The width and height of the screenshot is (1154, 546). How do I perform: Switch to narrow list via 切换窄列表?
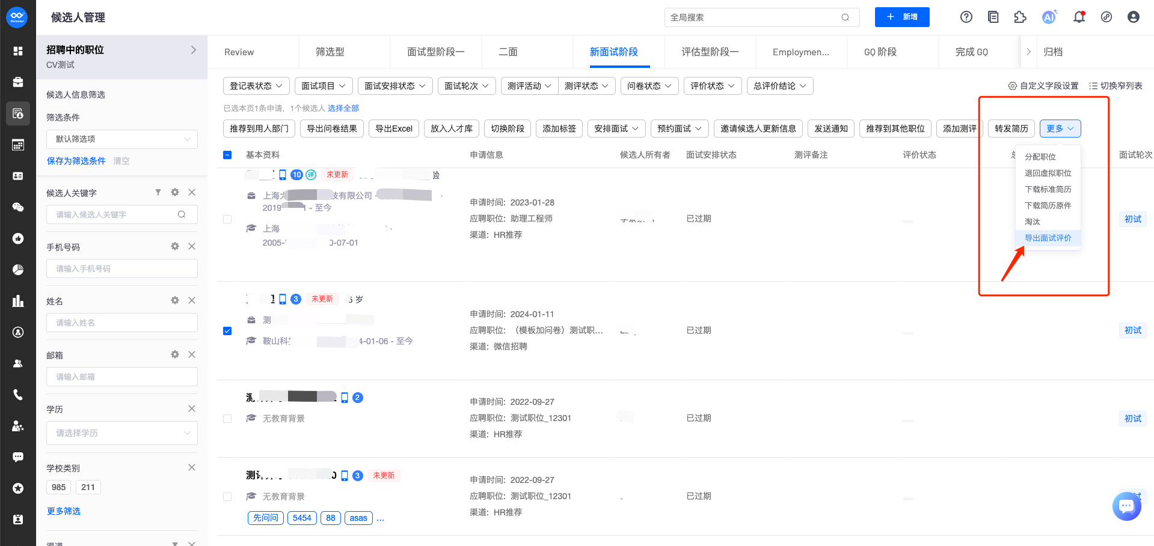(1116, 86)
